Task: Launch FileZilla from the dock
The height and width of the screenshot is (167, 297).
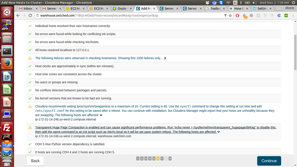Action: (7, 128)
